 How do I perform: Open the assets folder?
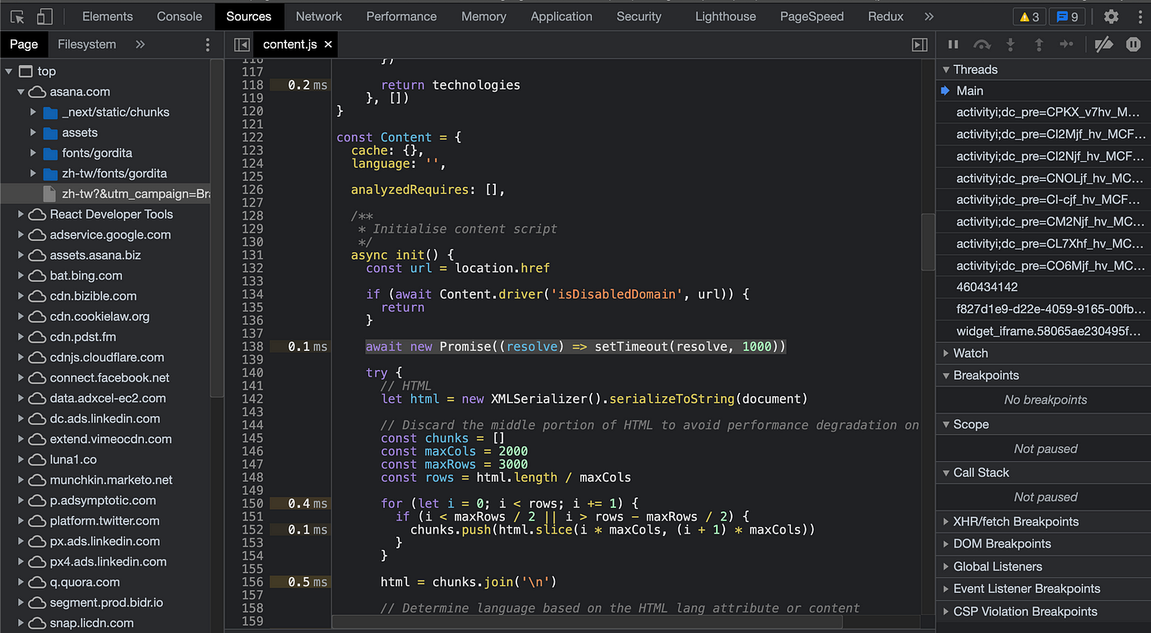(80, 132)
